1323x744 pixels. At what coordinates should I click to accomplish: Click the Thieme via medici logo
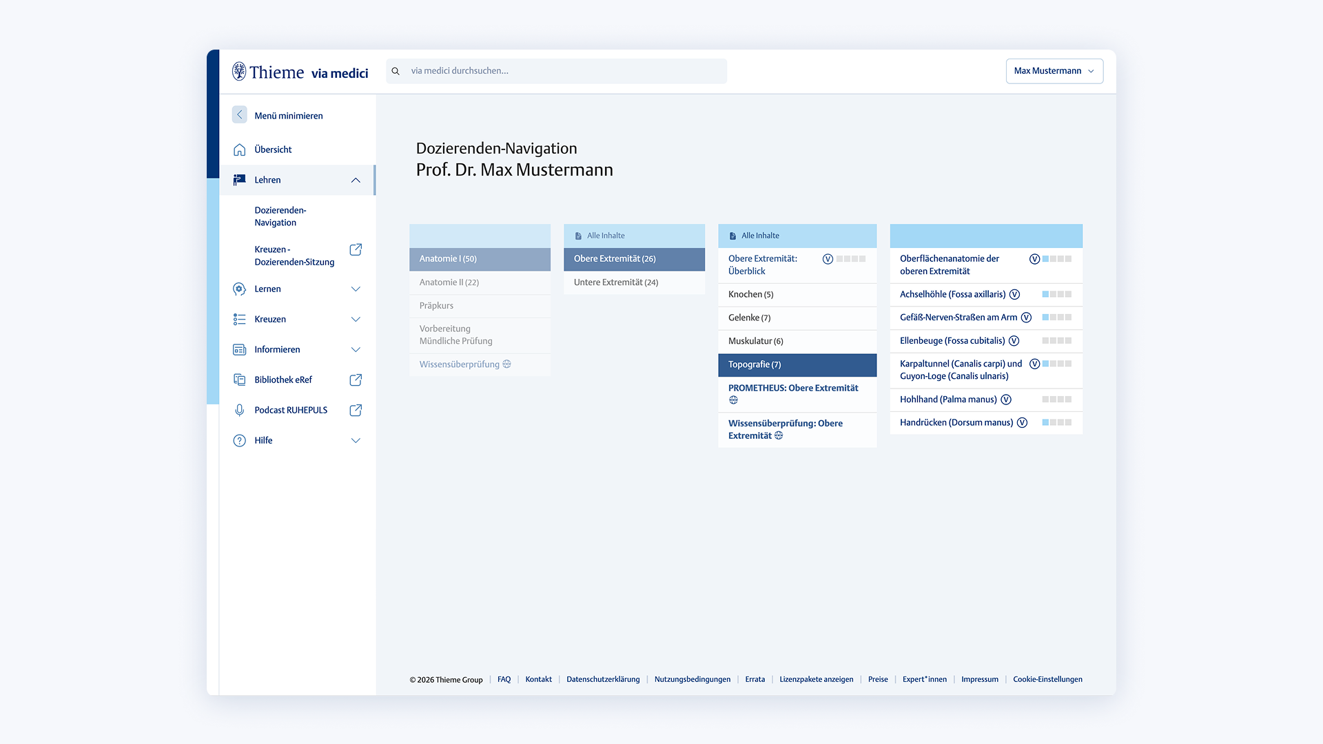[x=300, y=72]
